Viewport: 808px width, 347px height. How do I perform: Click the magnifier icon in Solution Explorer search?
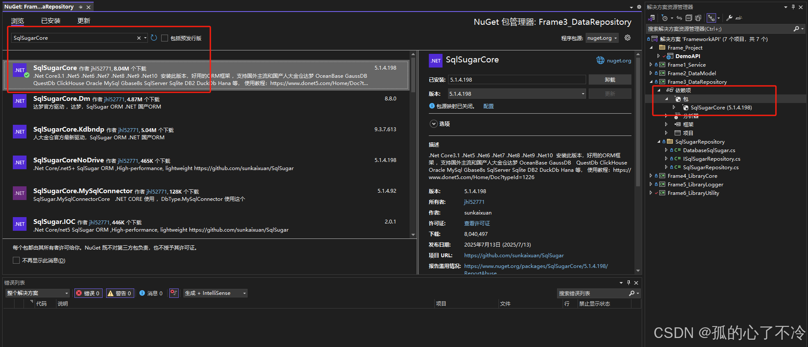(x=796, y=29)
